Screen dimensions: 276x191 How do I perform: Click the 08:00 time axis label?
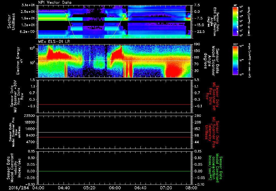[x=191, y=188]
